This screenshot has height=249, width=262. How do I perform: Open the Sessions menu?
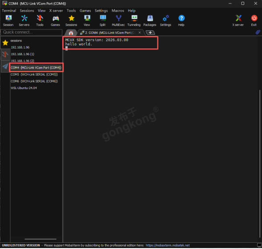(27, 11)
